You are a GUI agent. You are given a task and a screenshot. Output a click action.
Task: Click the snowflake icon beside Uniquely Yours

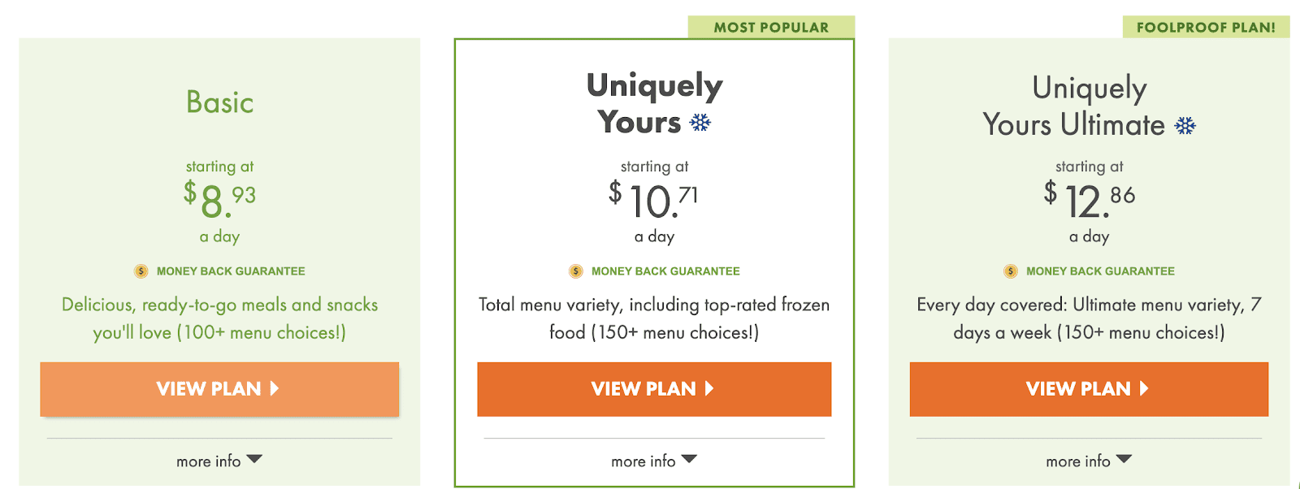[x=700, y=123]
